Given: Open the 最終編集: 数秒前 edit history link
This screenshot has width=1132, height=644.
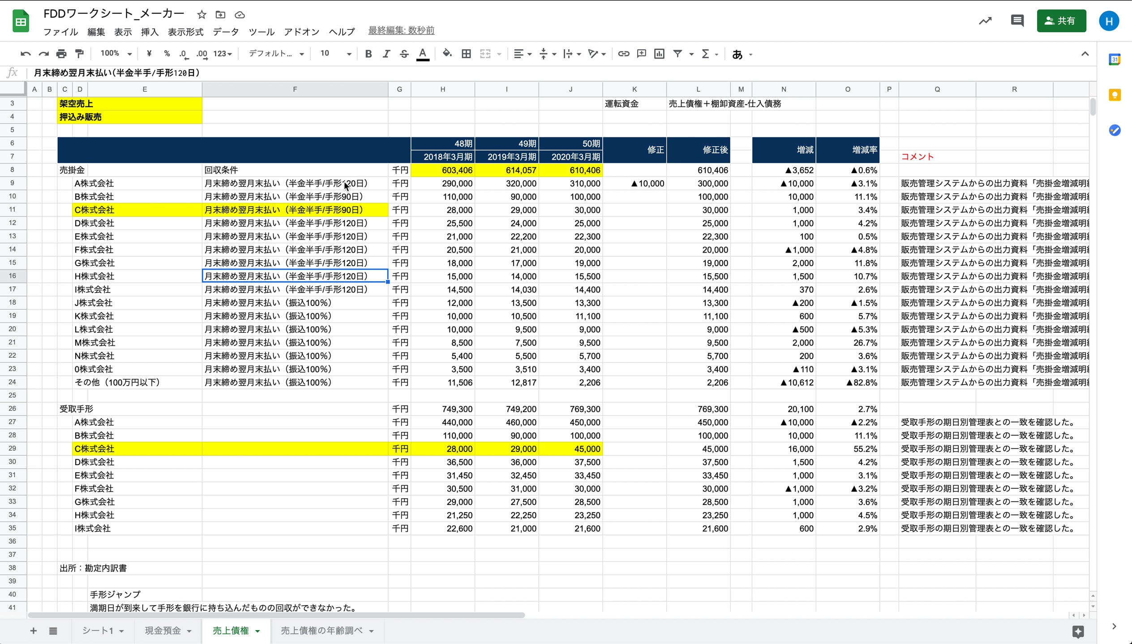Looking at the screenshot, I should click(x=401, y=30).
